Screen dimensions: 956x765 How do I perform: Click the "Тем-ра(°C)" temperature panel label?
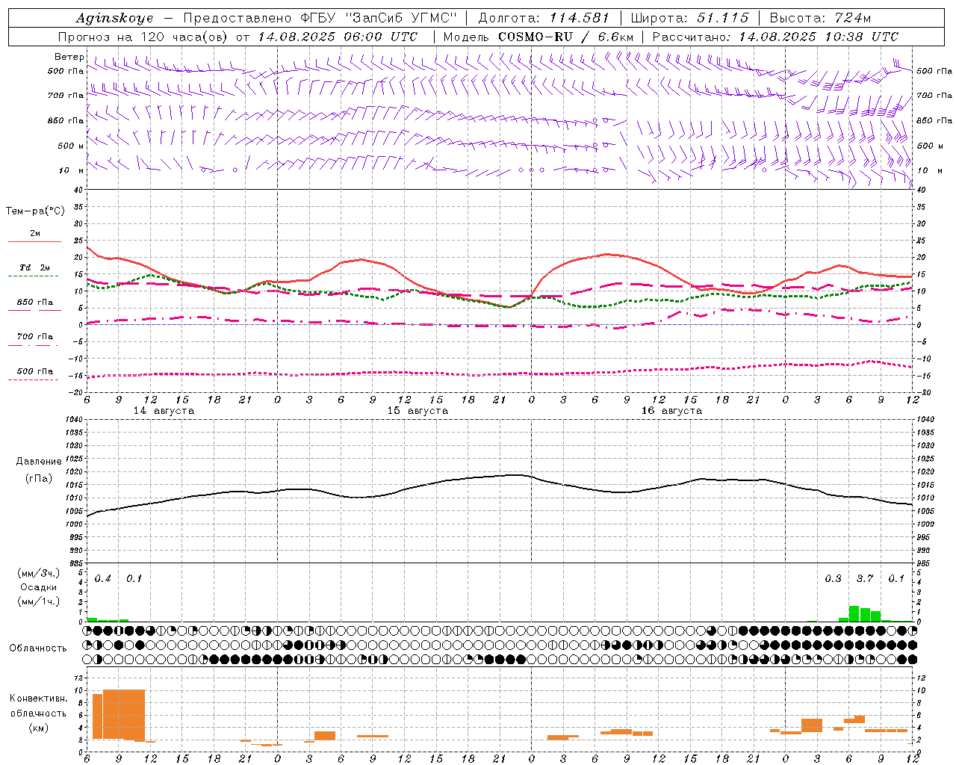pos(35,211)
